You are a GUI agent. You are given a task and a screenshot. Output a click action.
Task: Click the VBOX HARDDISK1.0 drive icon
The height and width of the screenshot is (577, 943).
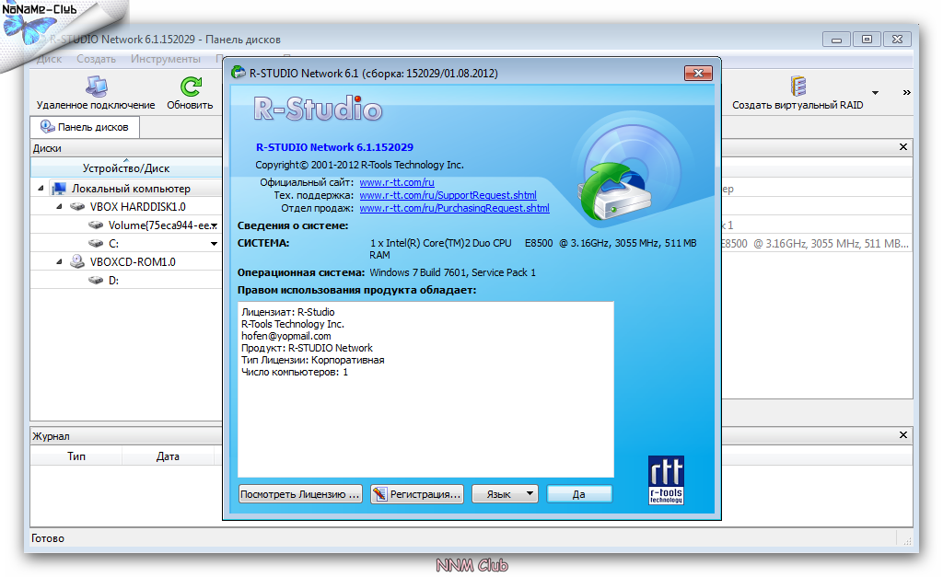77,207
